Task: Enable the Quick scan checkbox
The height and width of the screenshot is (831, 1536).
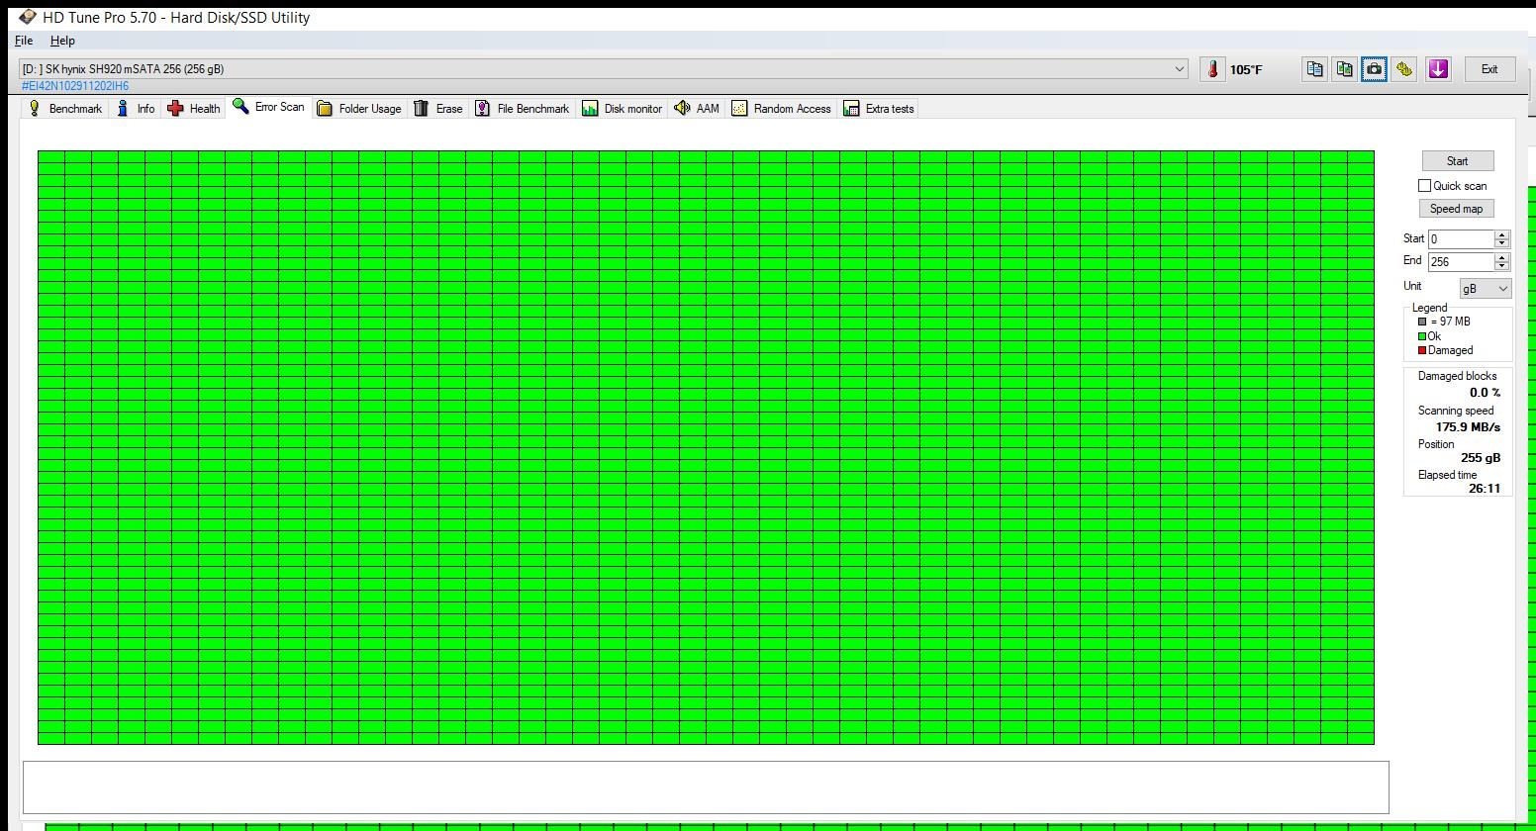Action: [1424, 186]
